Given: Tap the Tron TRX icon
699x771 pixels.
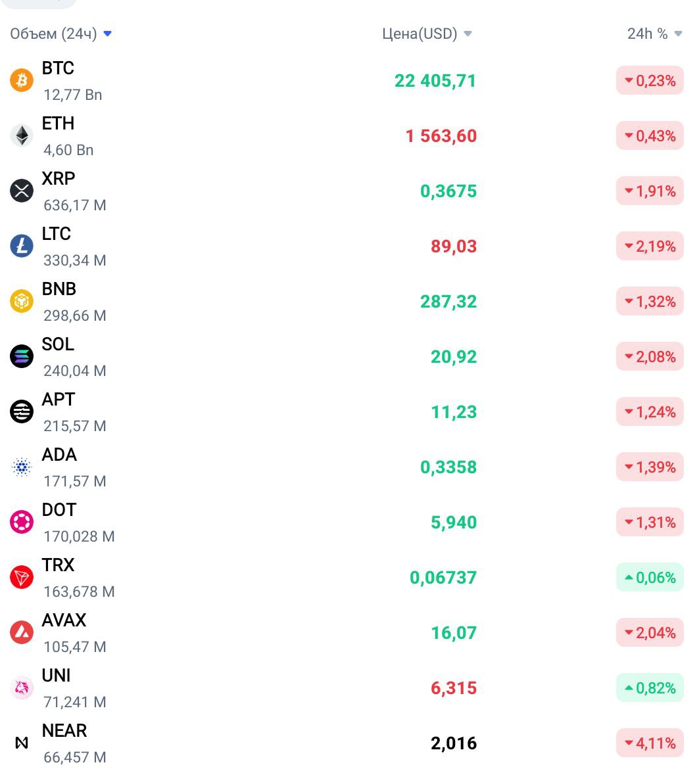Looking at the screenshot, I should (22, 577).
